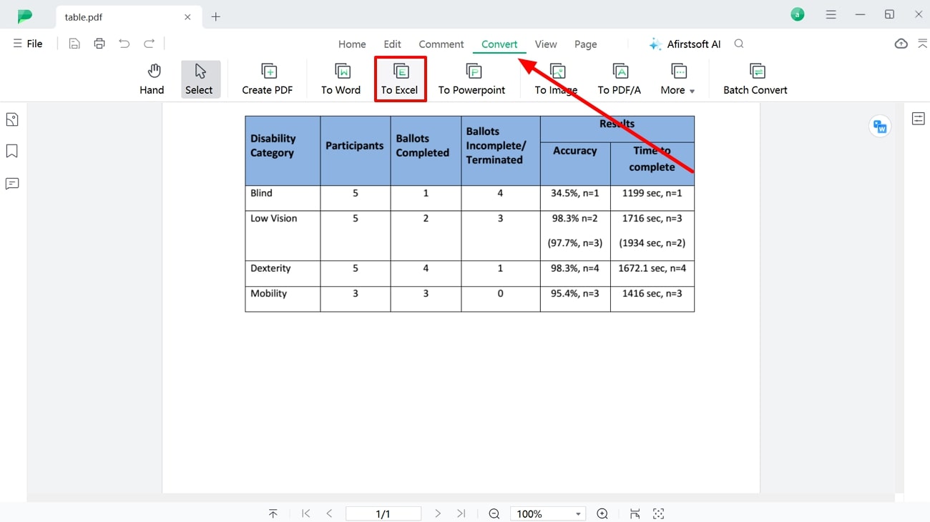This screenshot has width=930, height=522.
Task: Open the More conversion options dropdown
Action: pos(677,79)
